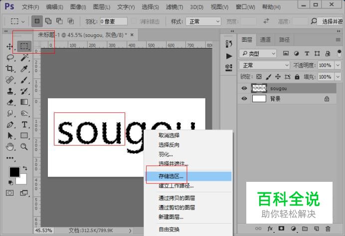Create a new layer icon
Viewport: 345px width, 236px height.
(x=317, y=229)
